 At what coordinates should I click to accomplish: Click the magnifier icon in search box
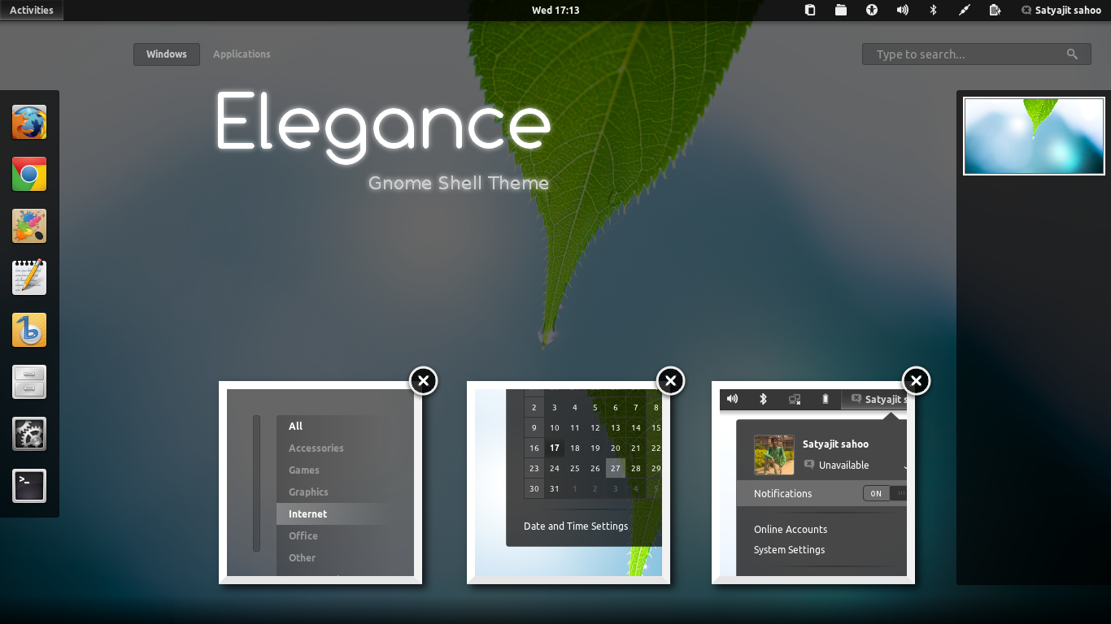(x=1073, y=54)
